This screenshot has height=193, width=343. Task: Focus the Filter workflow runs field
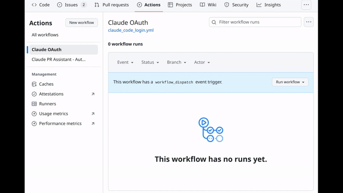tap(255, 22)
